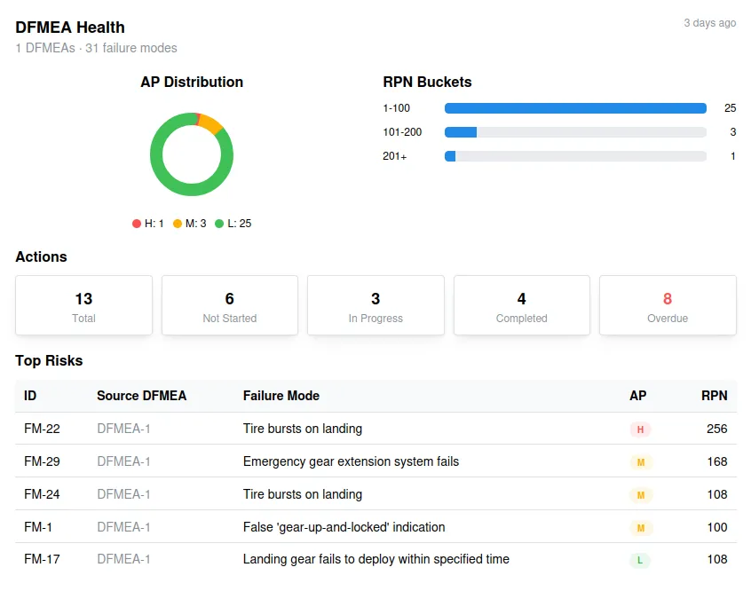Click the ID column header
751x591 pixels.
pyautogui.click(x=30, y=396)
